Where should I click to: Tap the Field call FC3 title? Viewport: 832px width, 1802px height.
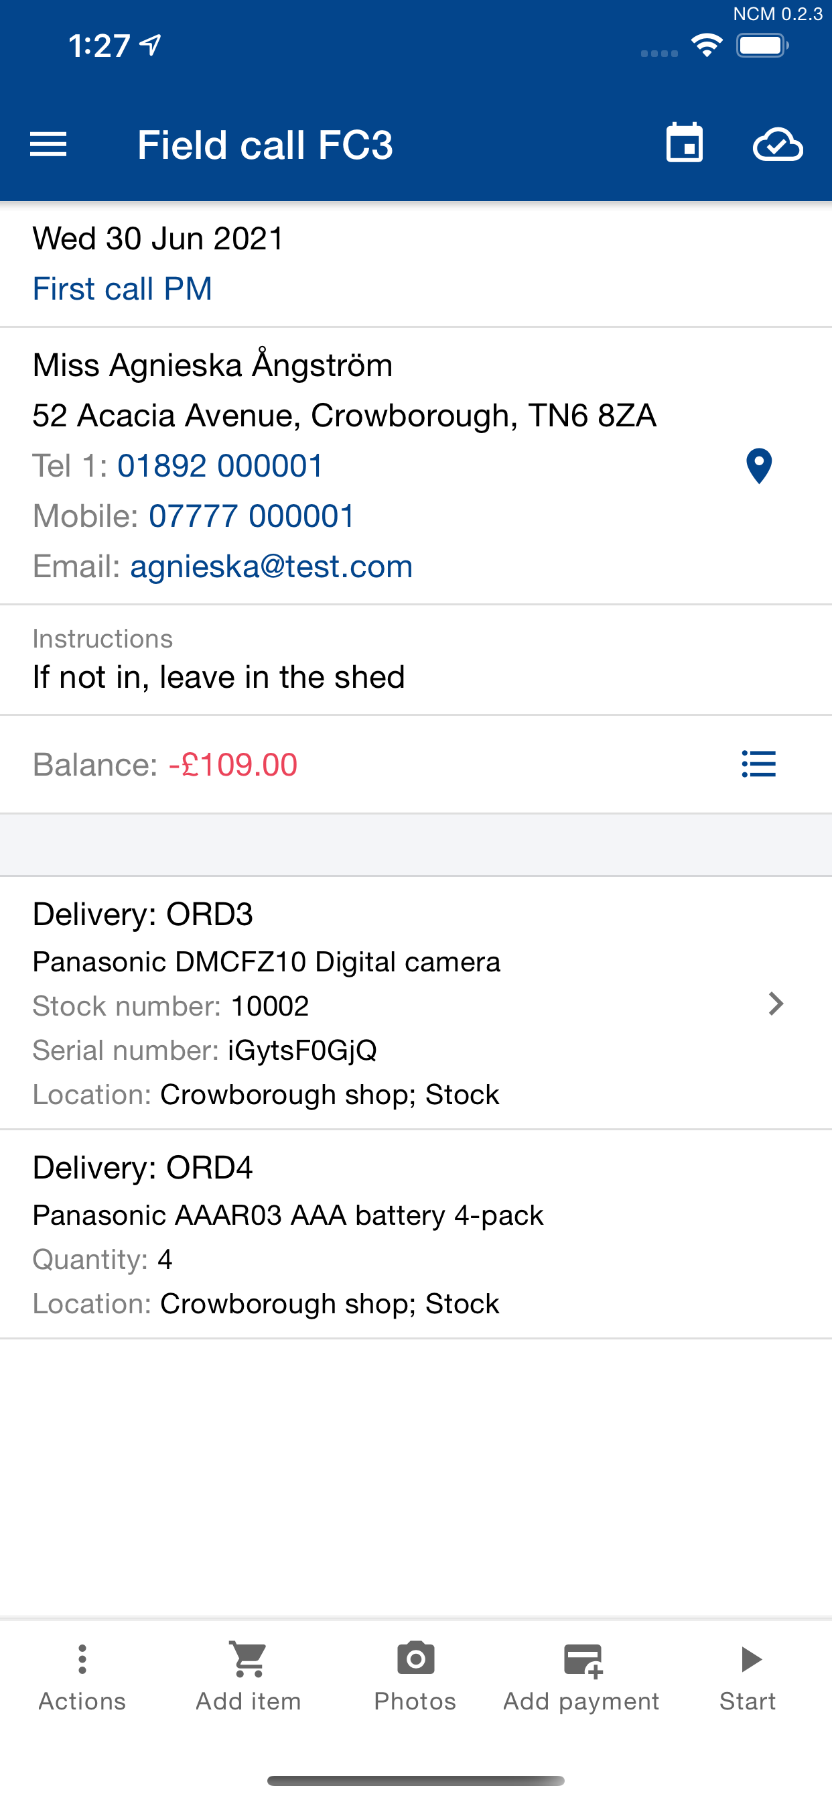click(266, 145)
